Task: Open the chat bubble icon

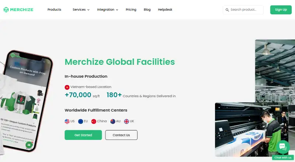Action: pyautogui.click(x=282, y=147)
